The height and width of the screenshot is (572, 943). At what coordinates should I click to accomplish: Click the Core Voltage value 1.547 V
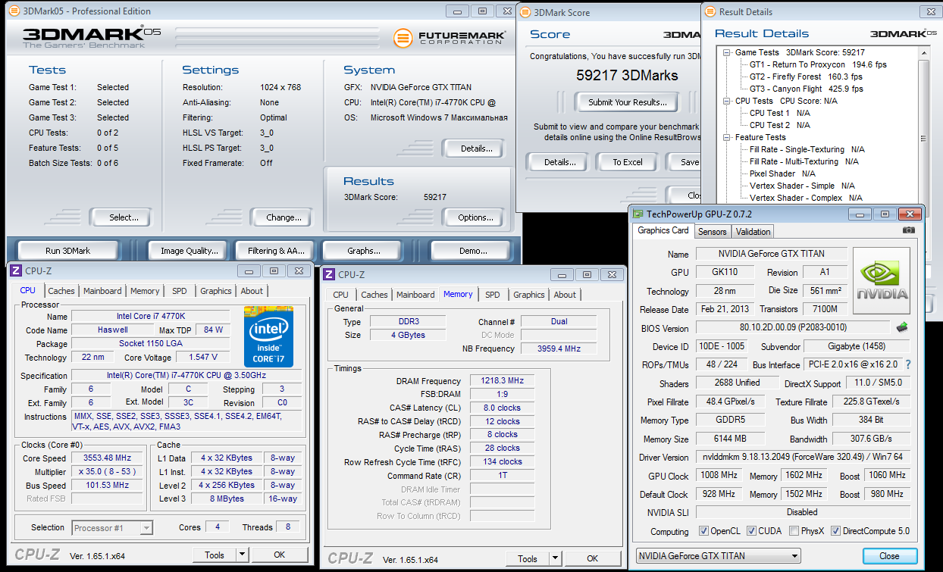coord(202,357)
